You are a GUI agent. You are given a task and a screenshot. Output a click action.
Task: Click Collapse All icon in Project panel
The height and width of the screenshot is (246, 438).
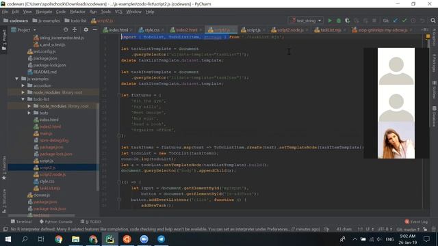(x=75, y=30)
